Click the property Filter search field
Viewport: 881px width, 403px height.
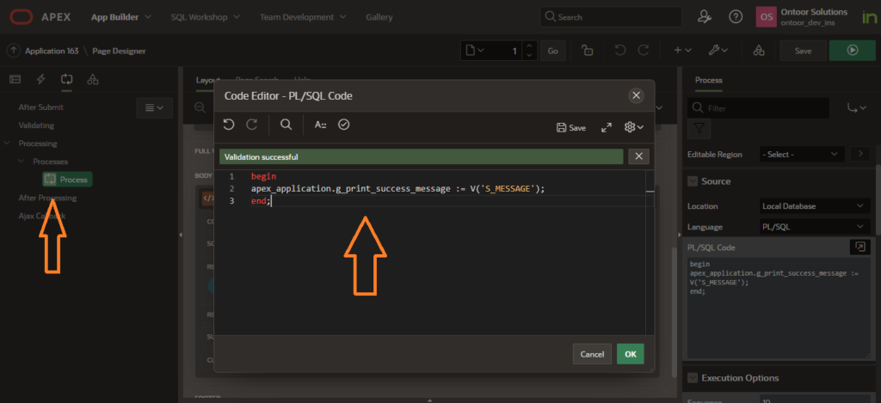coord(761,109)
